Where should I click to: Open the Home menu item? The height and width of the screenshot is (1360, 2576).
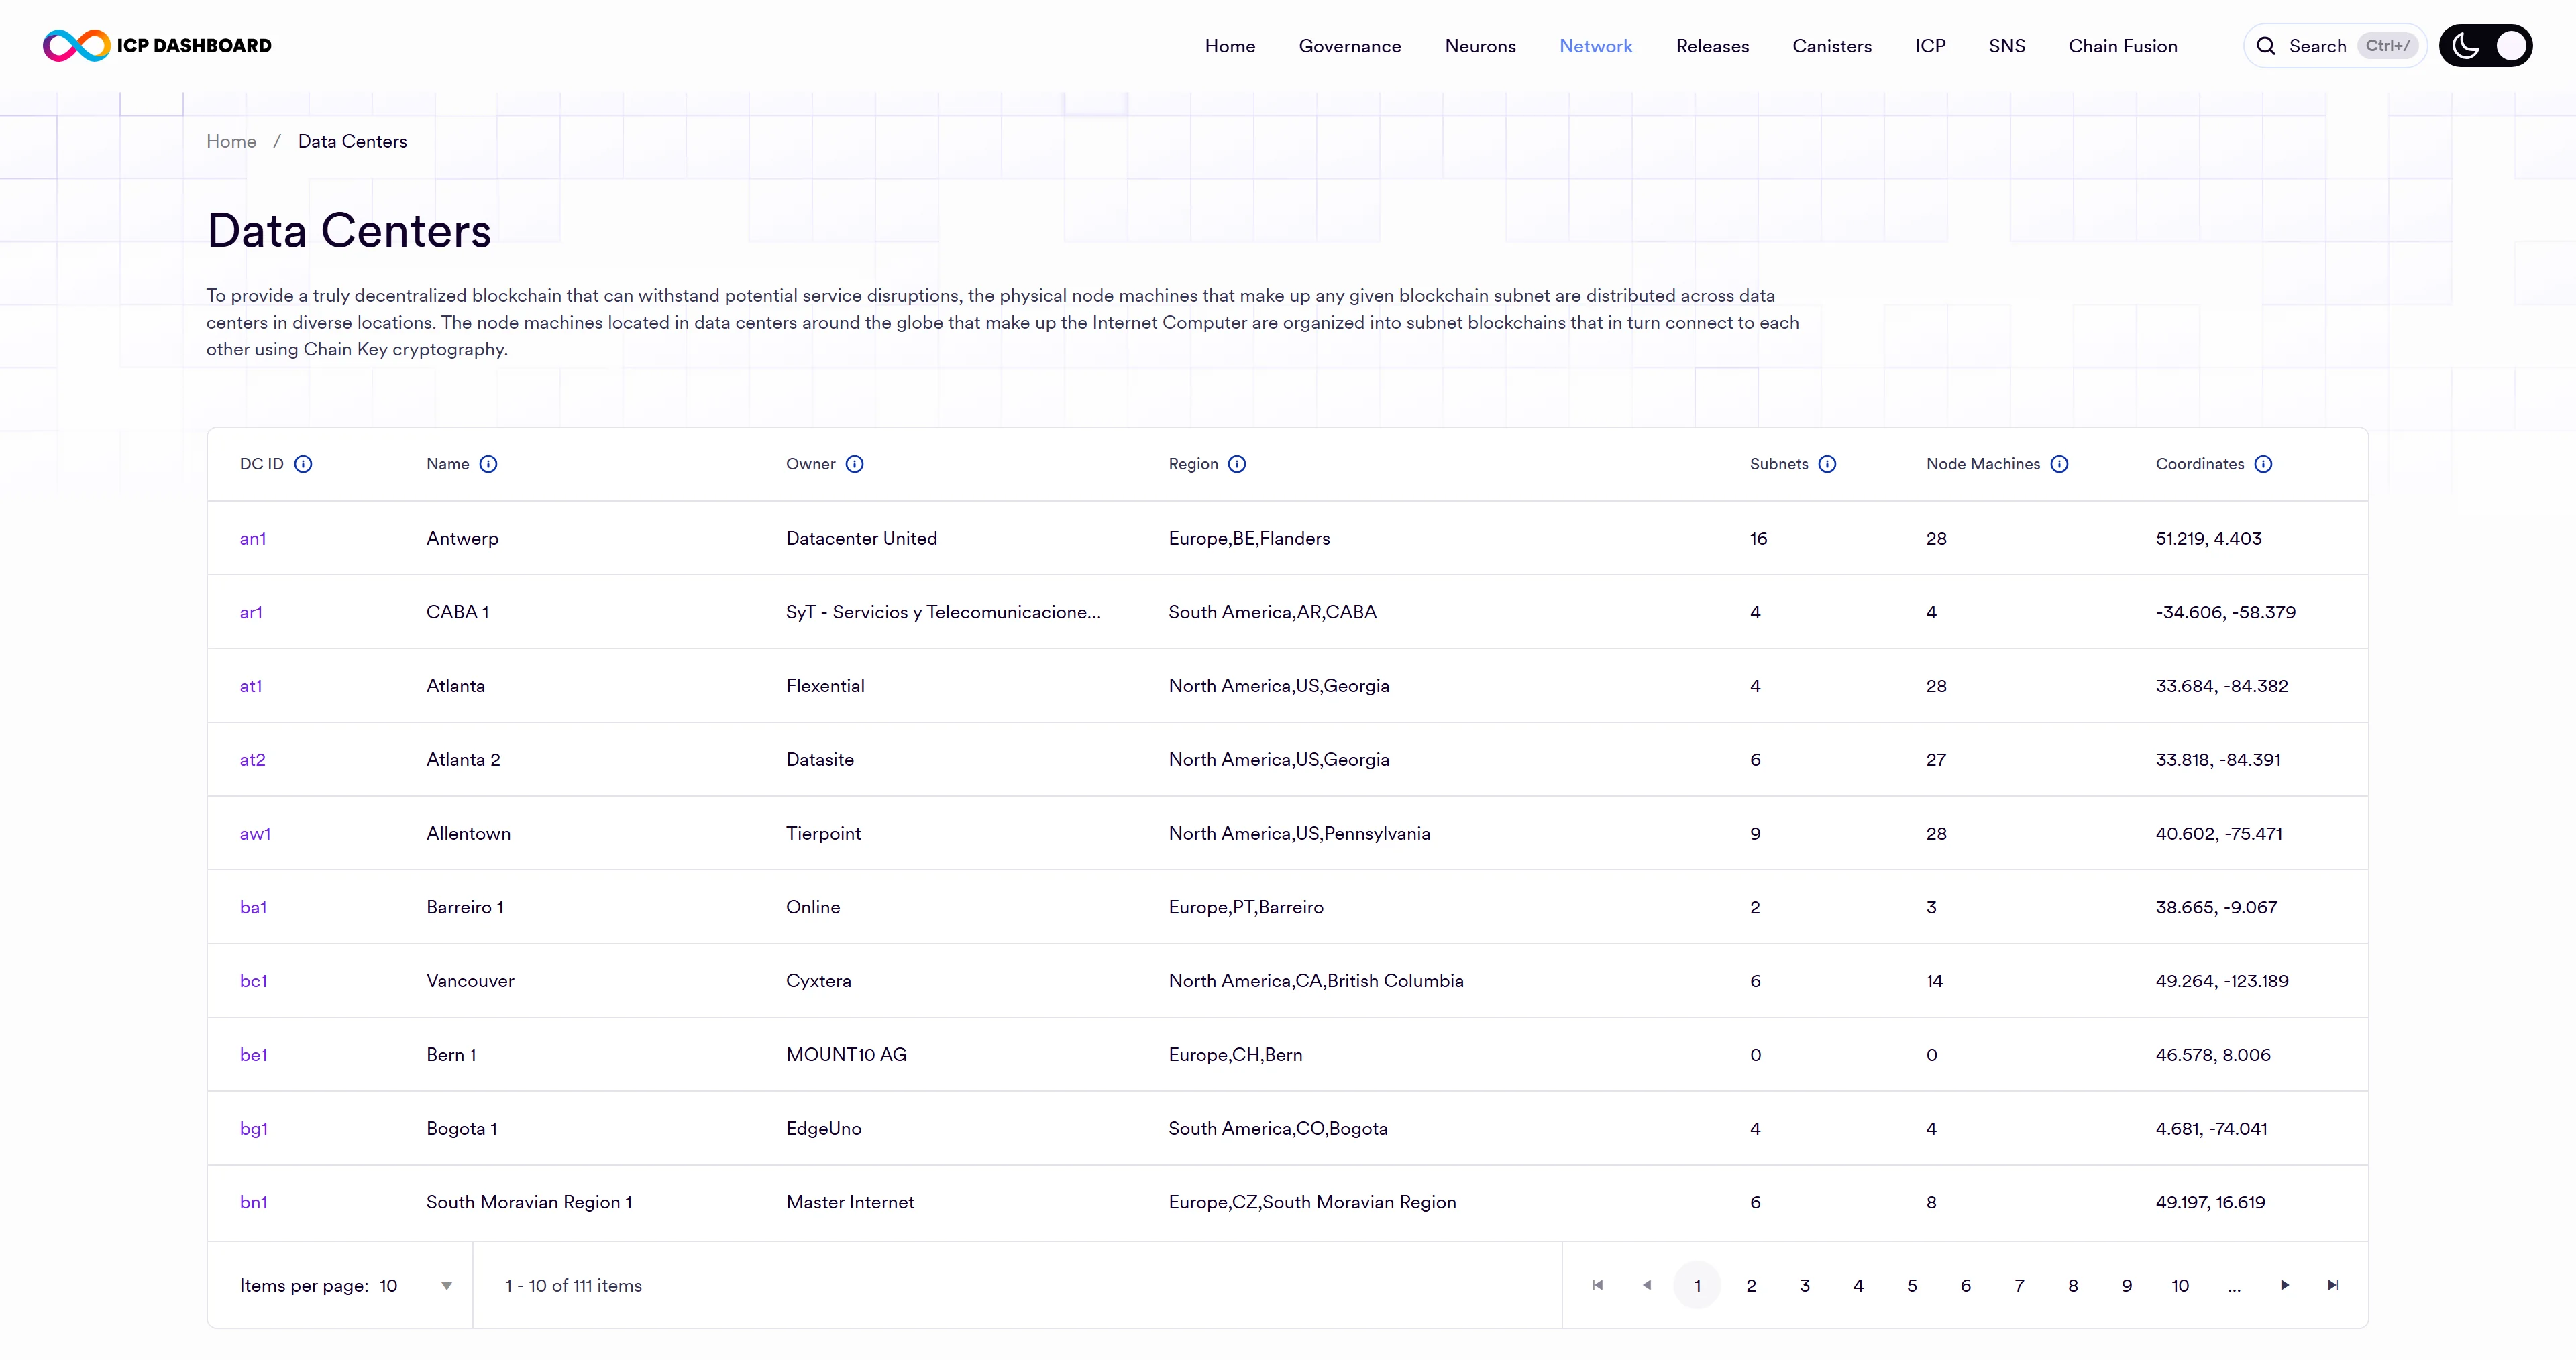[1230, 46]
